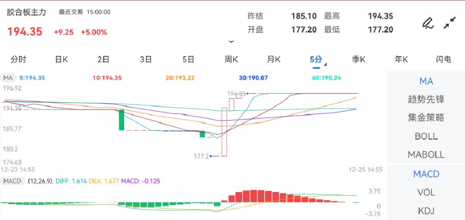
Task: Select the 月K period tab
Action: point(274,60)
